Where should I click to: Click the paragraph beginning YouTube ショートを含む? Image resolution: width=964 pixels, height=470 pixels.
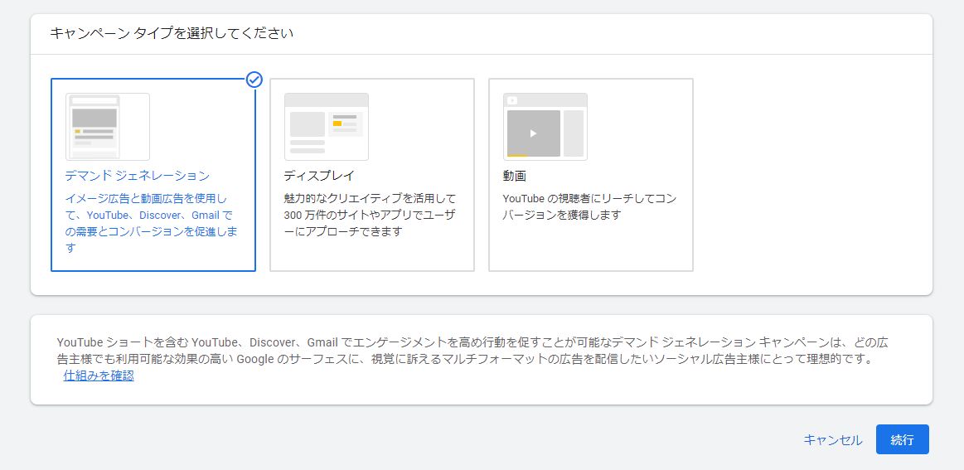click(472, 350)
